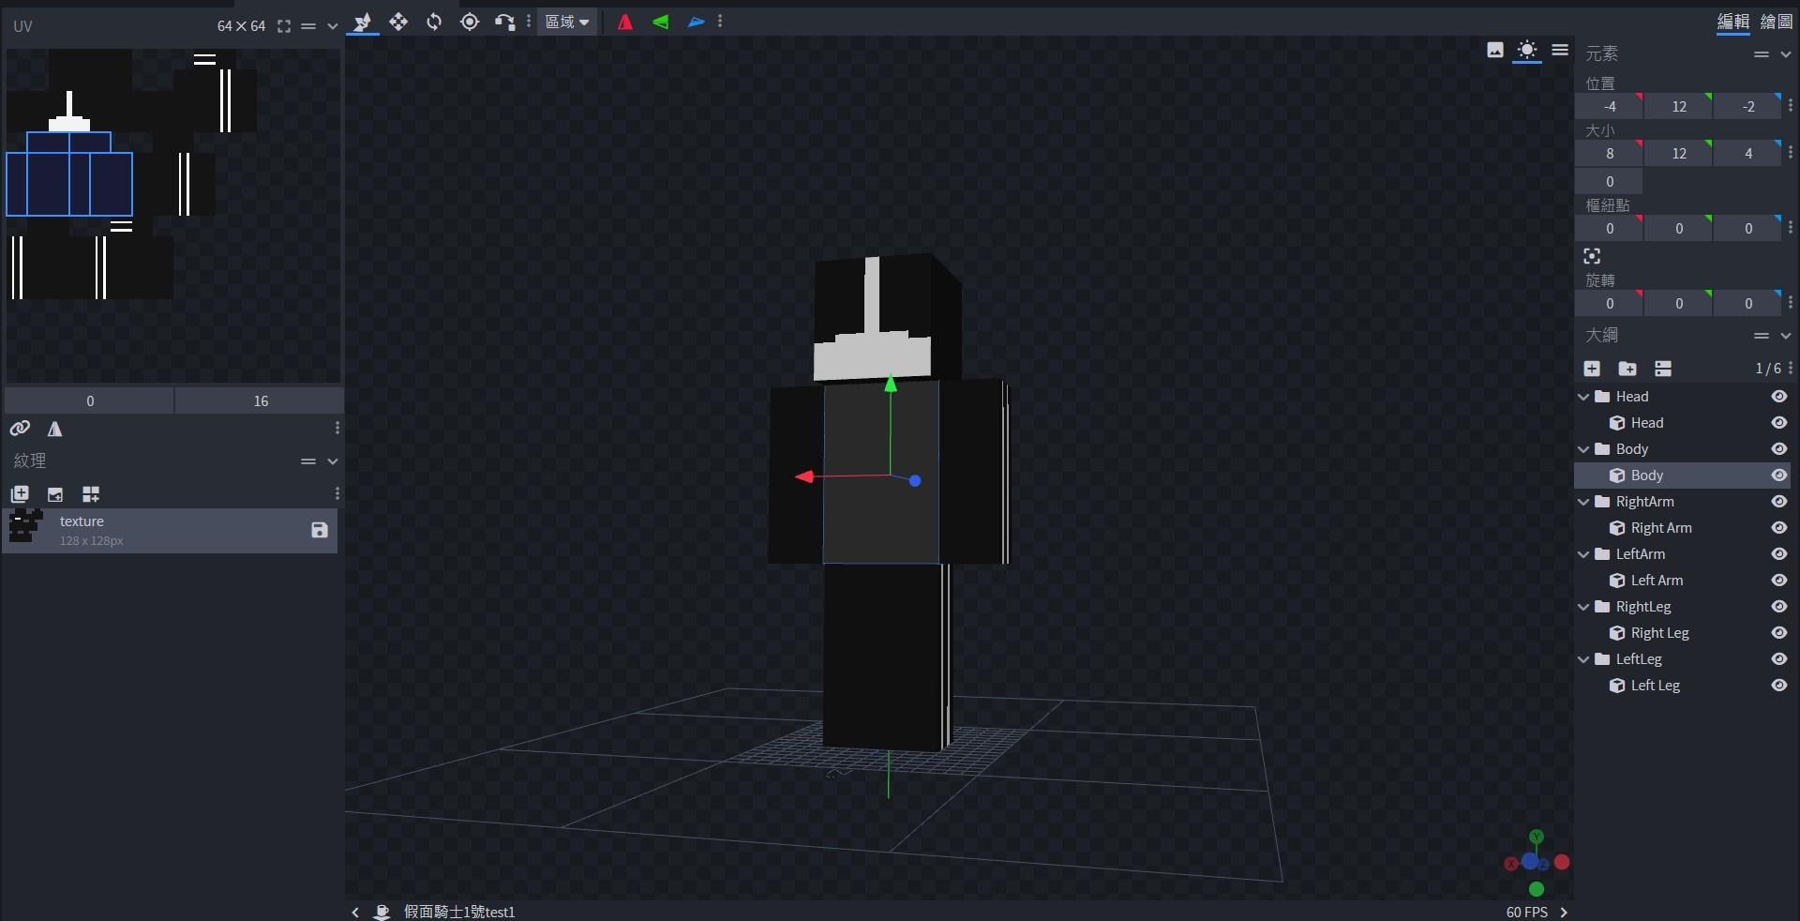The height and width of the screenshot is (921, 1800).
Task: Switch to the 編輯 tab
Action: 1732,23
